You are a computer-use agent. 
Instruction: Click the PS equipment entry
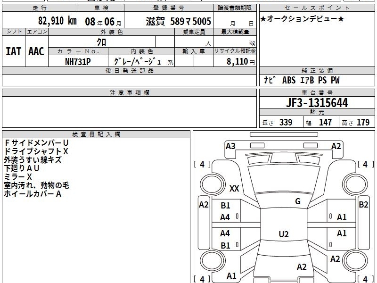(x=322, y=80)
